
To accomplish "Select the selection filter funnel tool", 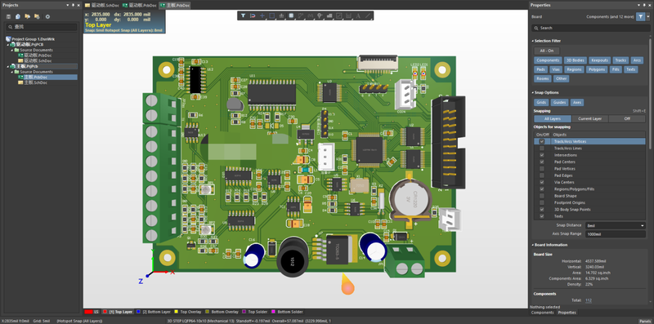I will (243, 16).
